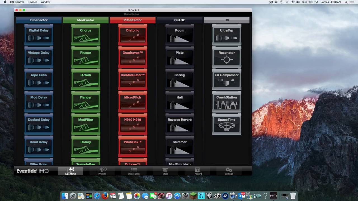Click the H9 column header

(227, 20)
